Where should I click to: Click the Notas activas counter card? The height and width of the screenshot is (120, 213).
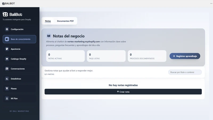(x=65, y=56)
